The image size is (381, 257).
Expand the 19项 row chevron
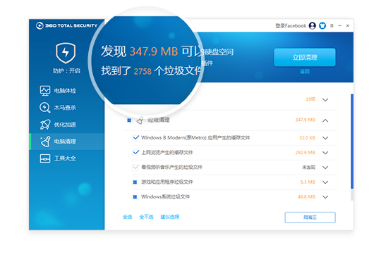click(x=325, y=100)
